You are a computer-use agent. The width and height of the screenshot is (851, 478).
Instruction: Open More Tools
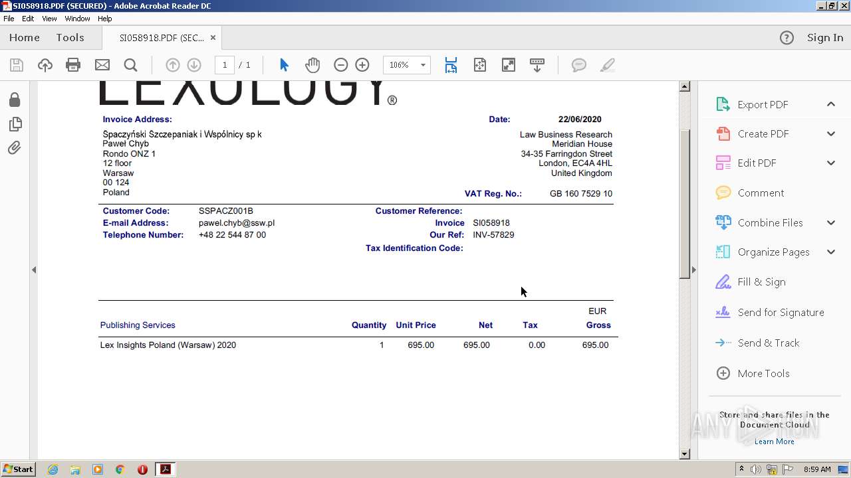pos(763,373)
